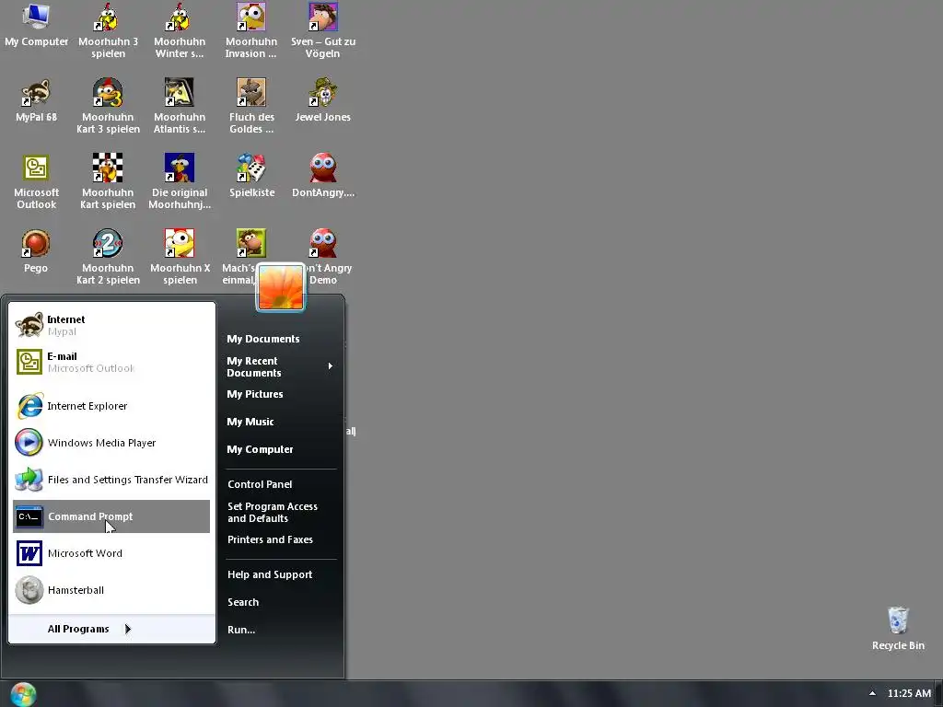Open My Documents in Start menu
This screenshot has height=707, width=943.
[x=281, y=339]
